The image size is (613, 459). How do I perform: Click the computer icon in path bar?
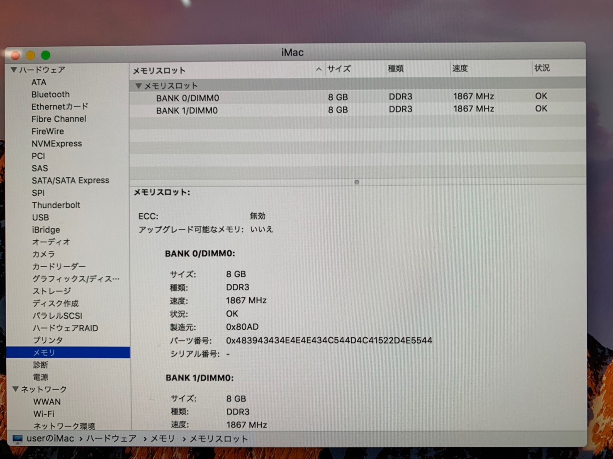tap(17, 439)
